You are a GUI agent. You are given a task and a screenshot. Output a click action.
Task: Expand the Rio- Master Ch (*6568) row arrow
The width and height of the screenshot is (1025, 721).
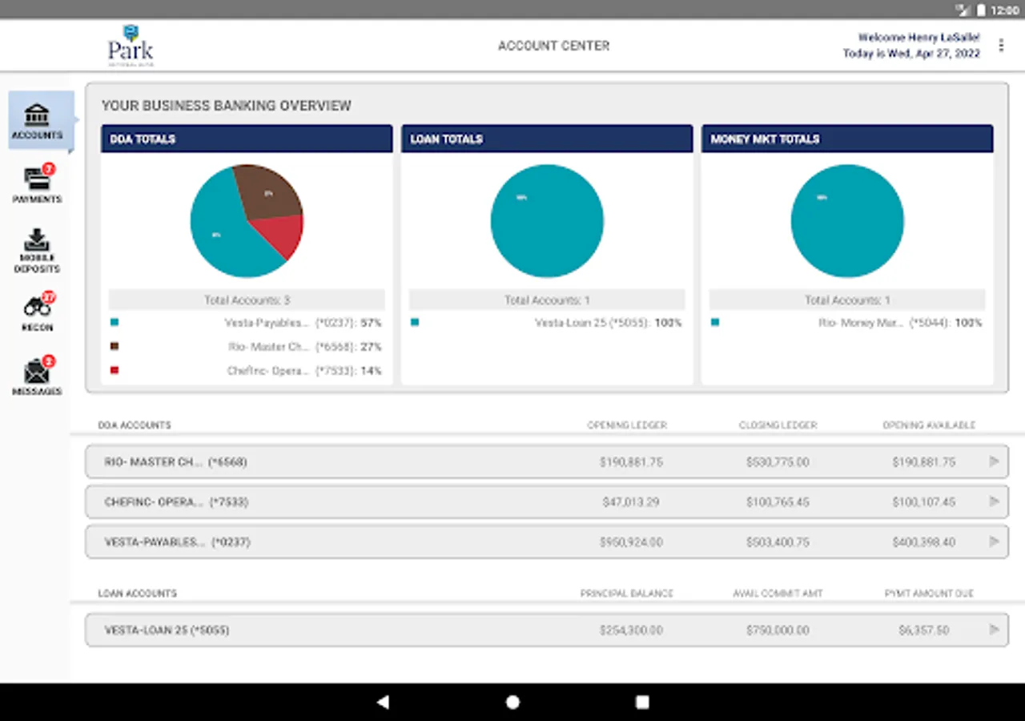[x=994, y=461]
